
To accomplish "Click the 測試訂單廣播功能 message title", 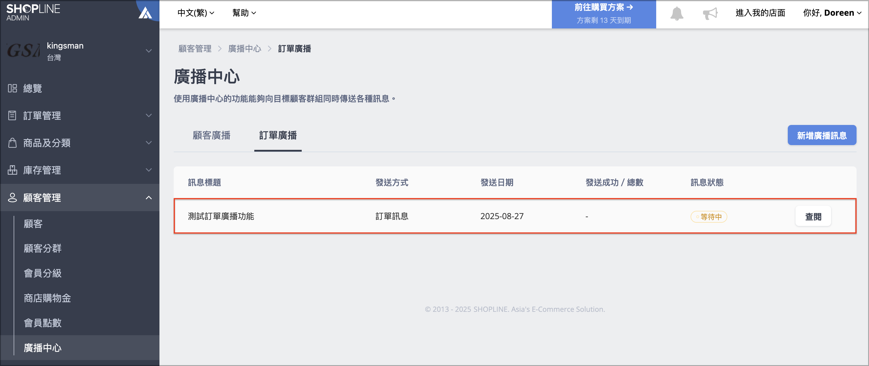I will [x=221, y=216].
